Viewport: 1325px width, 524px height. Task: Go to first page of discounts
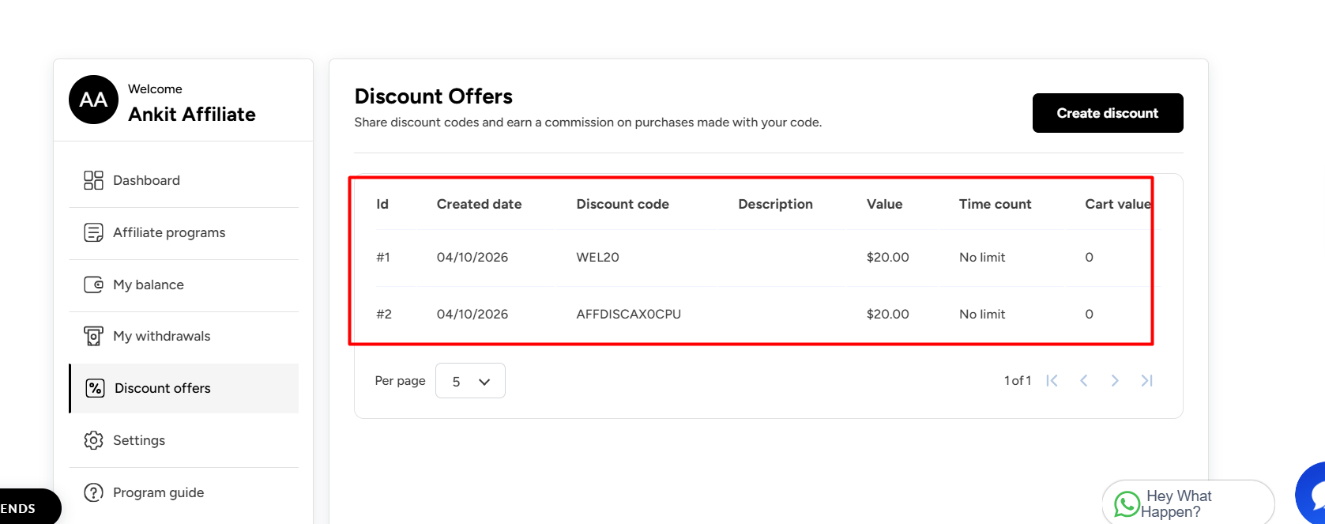point(1052,381)
